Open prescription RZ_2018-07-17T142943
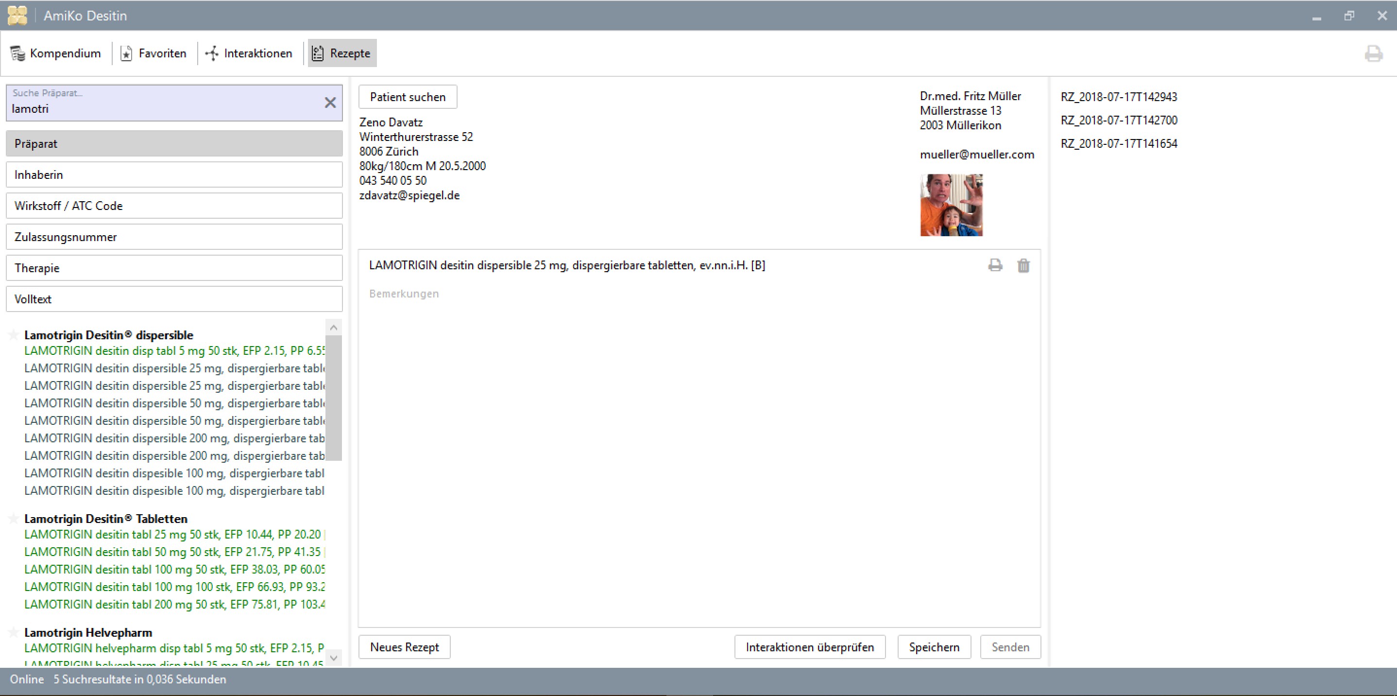The height and width of the screenshot is (696, 1397). 1119,97
